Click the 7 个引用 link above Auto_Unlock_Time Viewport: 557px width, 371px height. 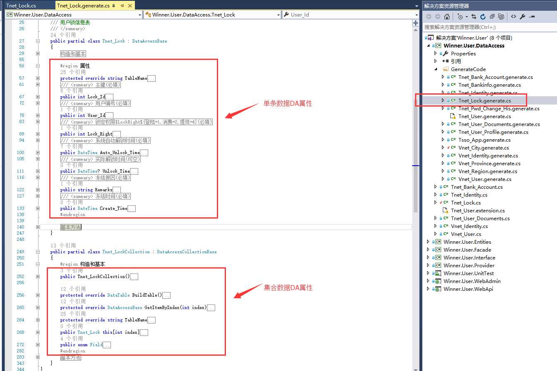[72, 146]
